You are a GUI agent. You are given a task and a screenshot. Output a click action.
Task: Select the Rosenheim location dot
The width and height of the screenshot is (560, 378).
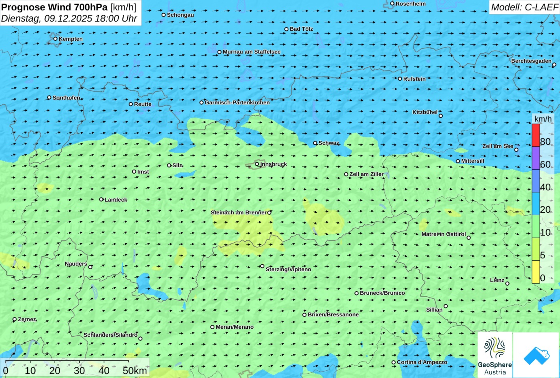[392, 4]
